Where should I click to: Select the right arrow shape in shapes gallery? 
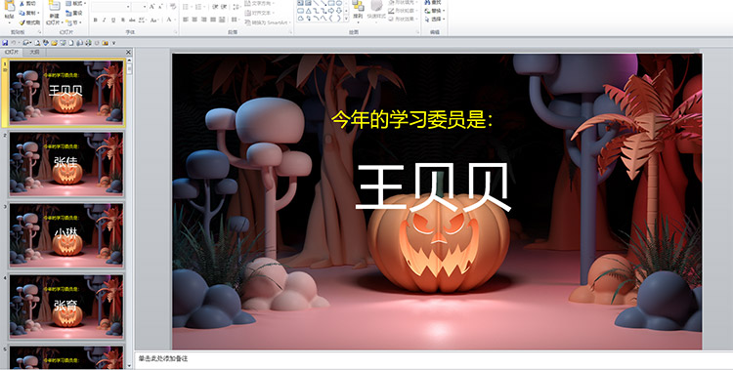point(331,11)
